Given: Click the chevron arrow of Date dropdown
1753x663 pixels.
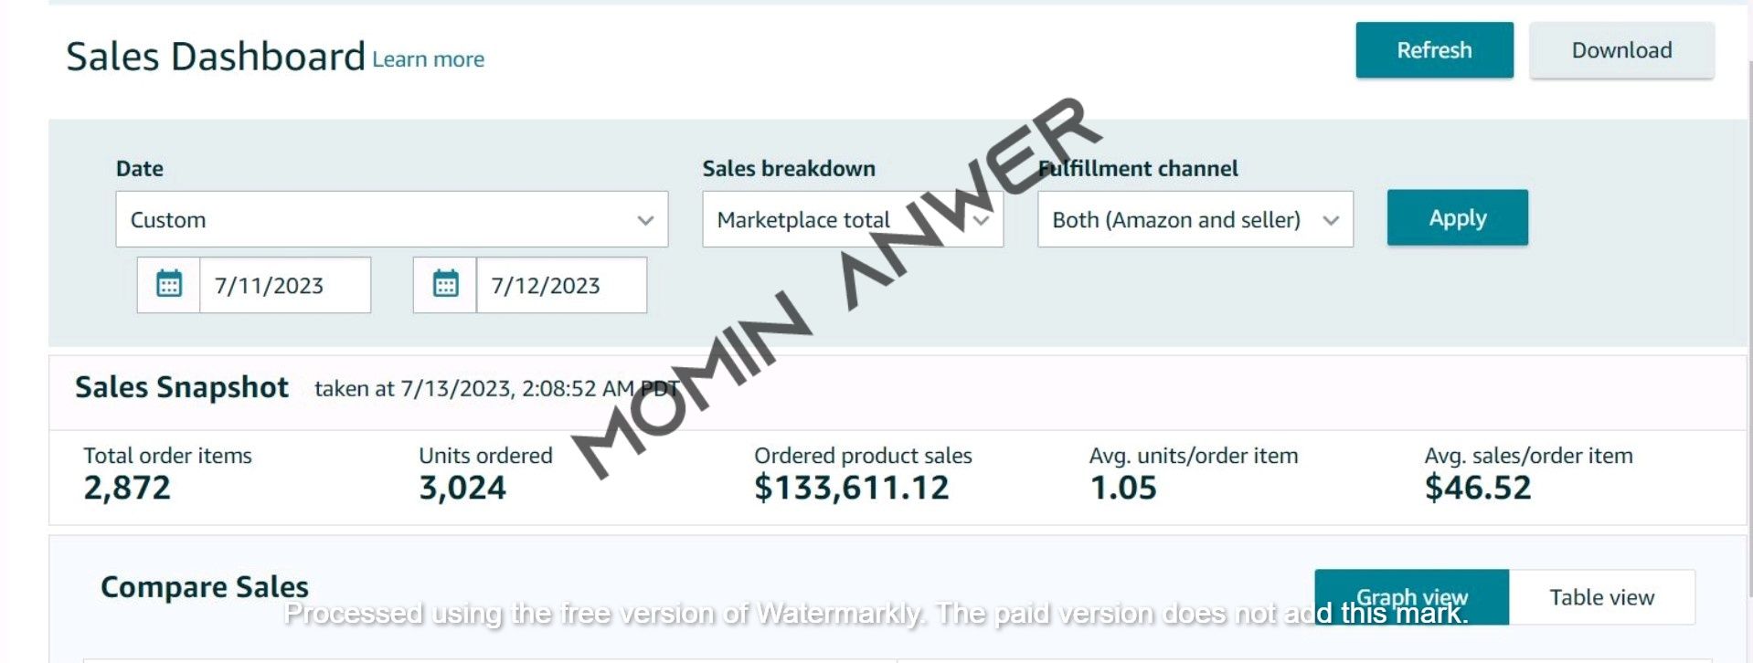Looking at the screenshot, I should [645, 220].
